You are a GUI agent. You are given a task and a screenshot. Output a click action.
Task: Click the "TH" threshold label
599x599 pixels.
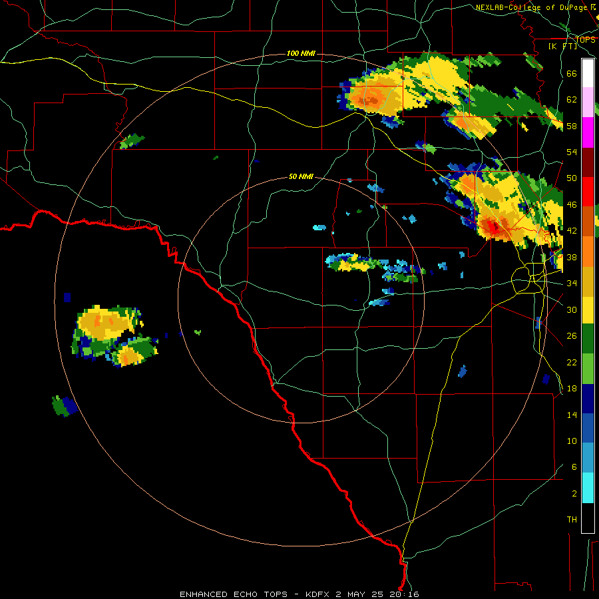click(572, 520)
